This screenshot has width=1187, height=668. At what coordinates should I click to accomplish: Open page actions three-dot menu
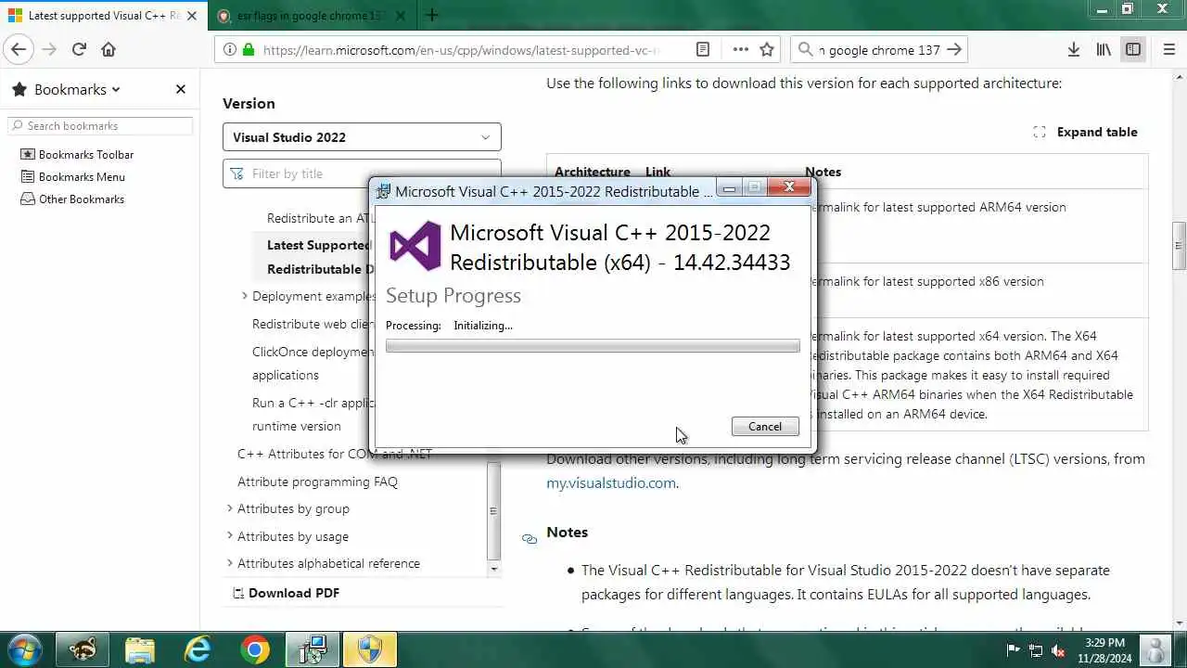(x=740, y=50)
